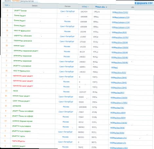
Task: Click the URL column header
Action: click(132, 7)
